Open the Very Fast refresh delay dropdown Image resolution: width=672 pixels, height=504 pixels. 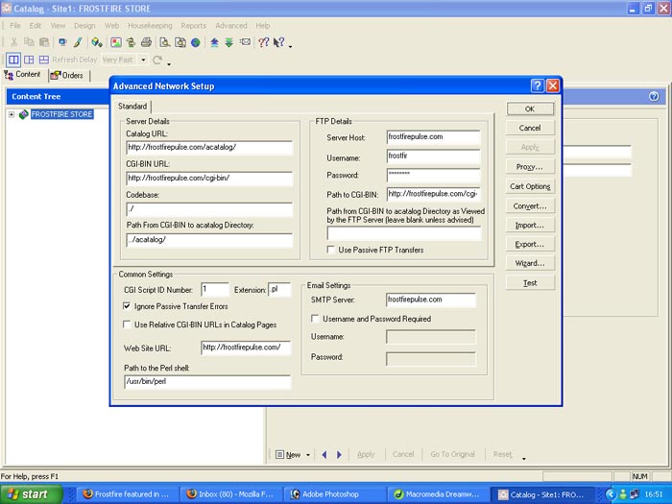[x=143, y=60]
